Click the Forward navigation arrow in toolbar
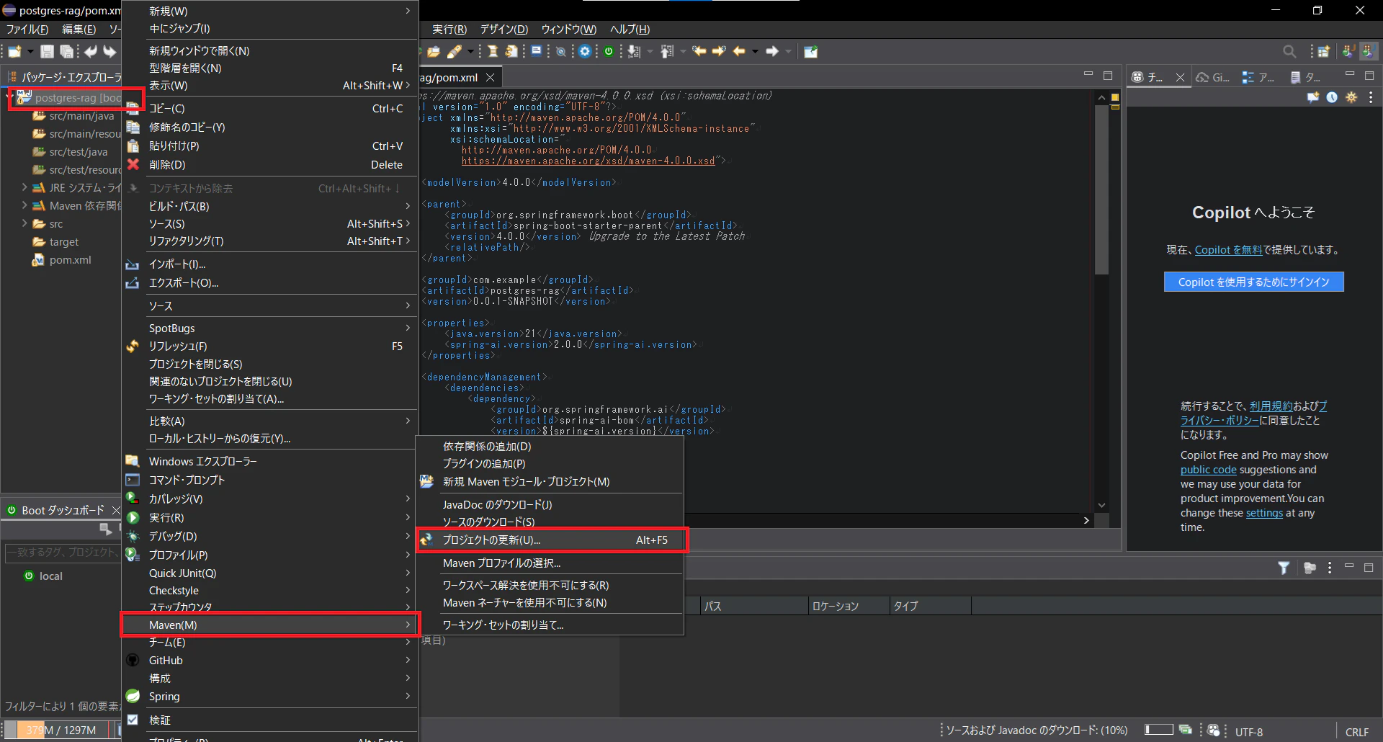The height and width of the screenshot is (742, 1383). coord(772,51)
